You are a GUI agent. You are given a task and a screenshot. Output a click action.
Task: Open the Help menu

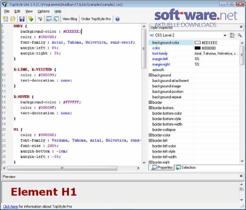click(58, 11)
